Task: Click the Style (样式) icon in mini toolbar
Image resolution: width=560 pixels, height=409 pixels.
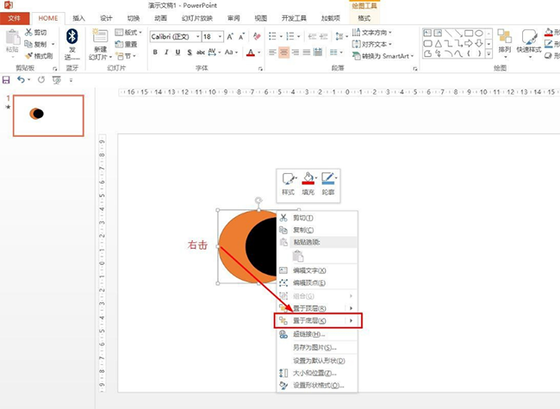Action: click(x=288, y=178)
